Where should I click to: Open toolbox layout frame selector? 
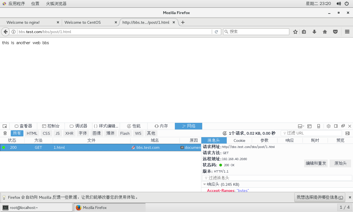tap(301, 126)
